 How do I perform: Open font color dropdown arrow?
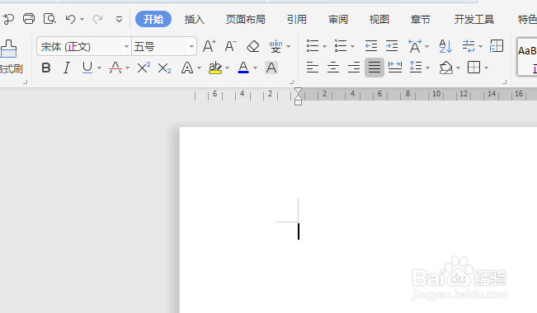coord(255,68)
